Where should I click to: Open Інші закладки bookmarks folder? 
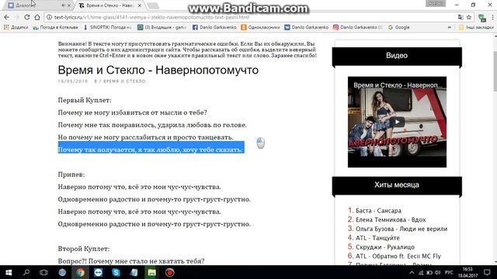pos(476,28)
